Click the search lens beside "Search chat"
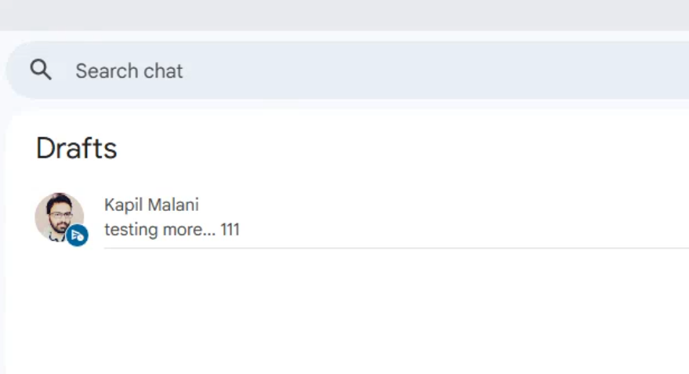The image size is (689, 374). point(41,71)
